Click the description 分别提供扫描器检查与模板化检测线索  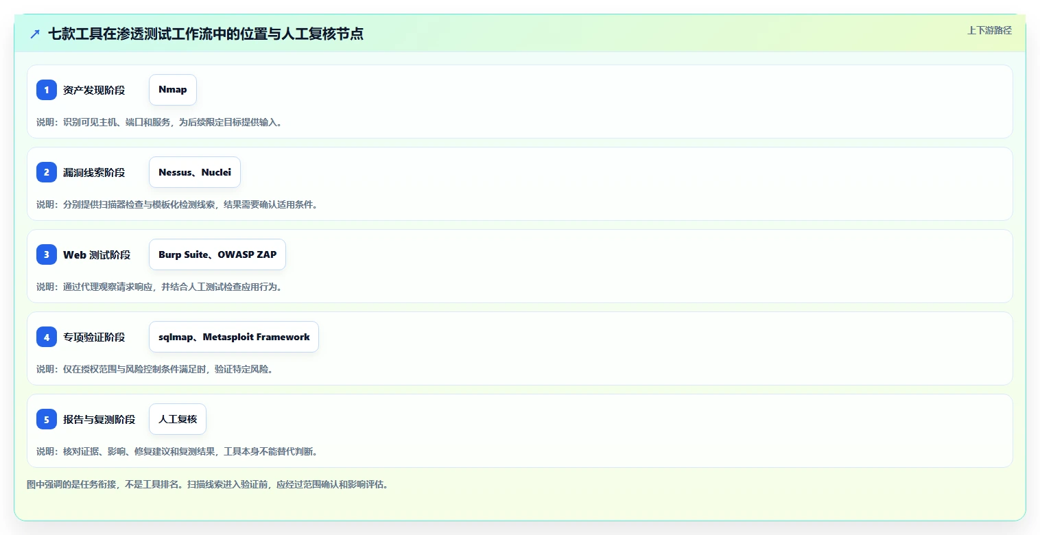click(x=140, y=204)
